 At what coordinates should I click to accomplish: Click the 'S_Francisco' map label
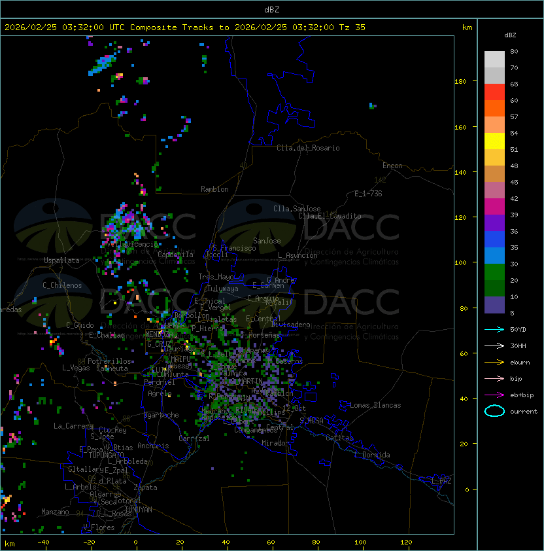pyautogui.click(x=234, y=248)
